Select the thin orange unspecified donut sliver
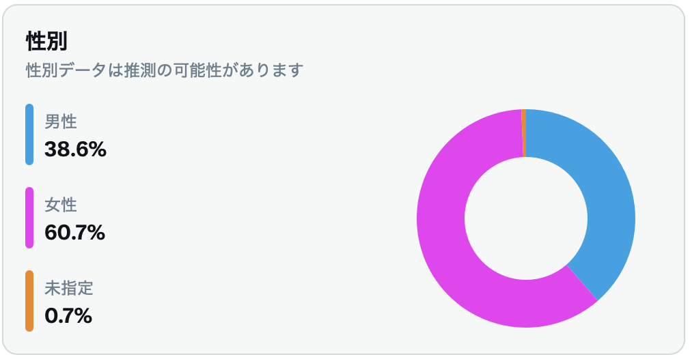The image size is (690, 359). point(524,132)
